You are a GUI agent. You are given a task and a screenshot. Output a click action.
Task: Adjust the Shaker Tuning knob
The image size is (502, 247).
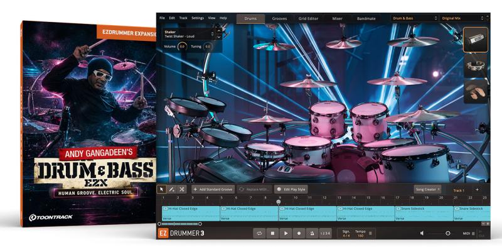point(208,47)
